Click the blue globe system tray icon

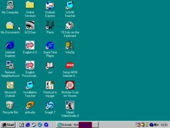151,125
